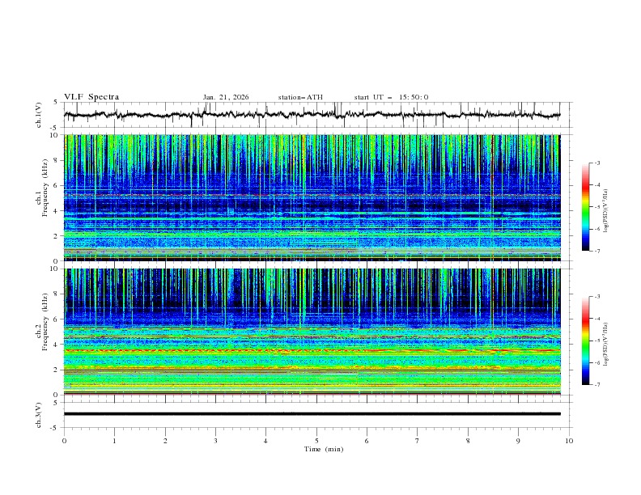Screen dimensions: 641x495
Task: Click the "VLF Spectra" plot title
Action: point(91,97)
